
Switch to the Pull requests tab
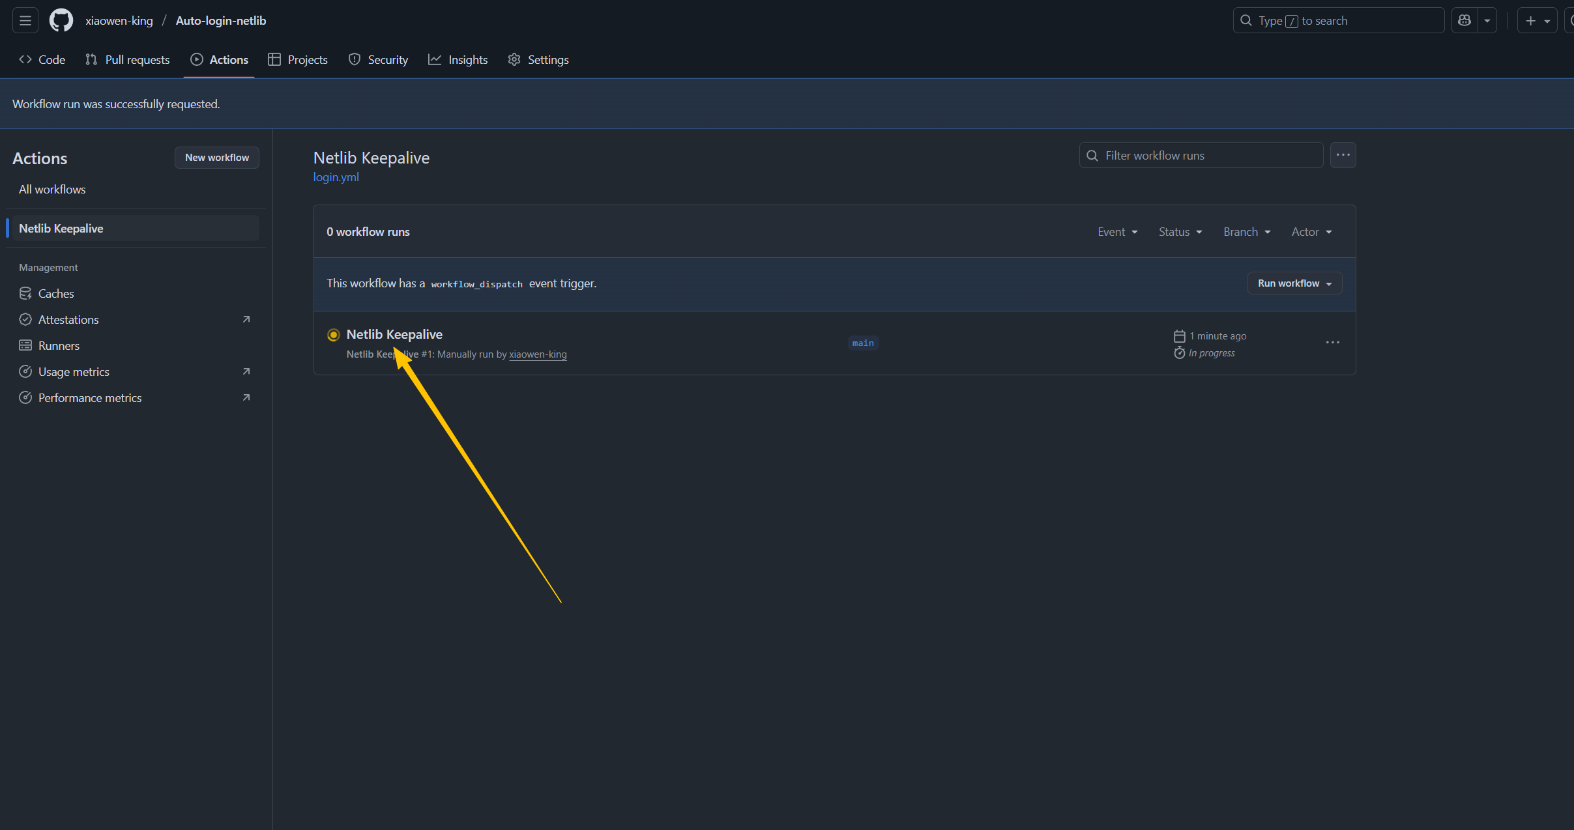tap(128, 60)
